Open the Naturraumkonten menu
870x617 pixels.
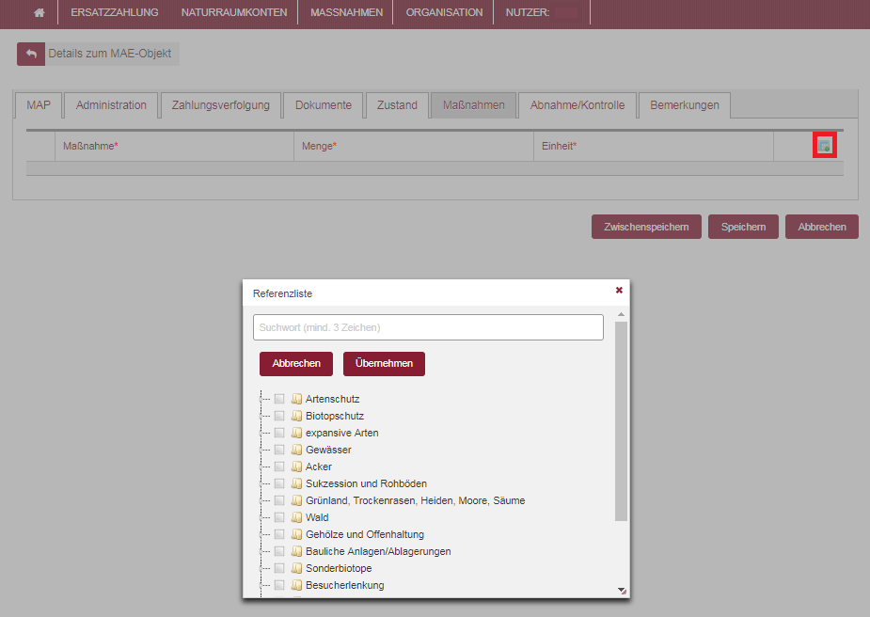pos(234,13)
